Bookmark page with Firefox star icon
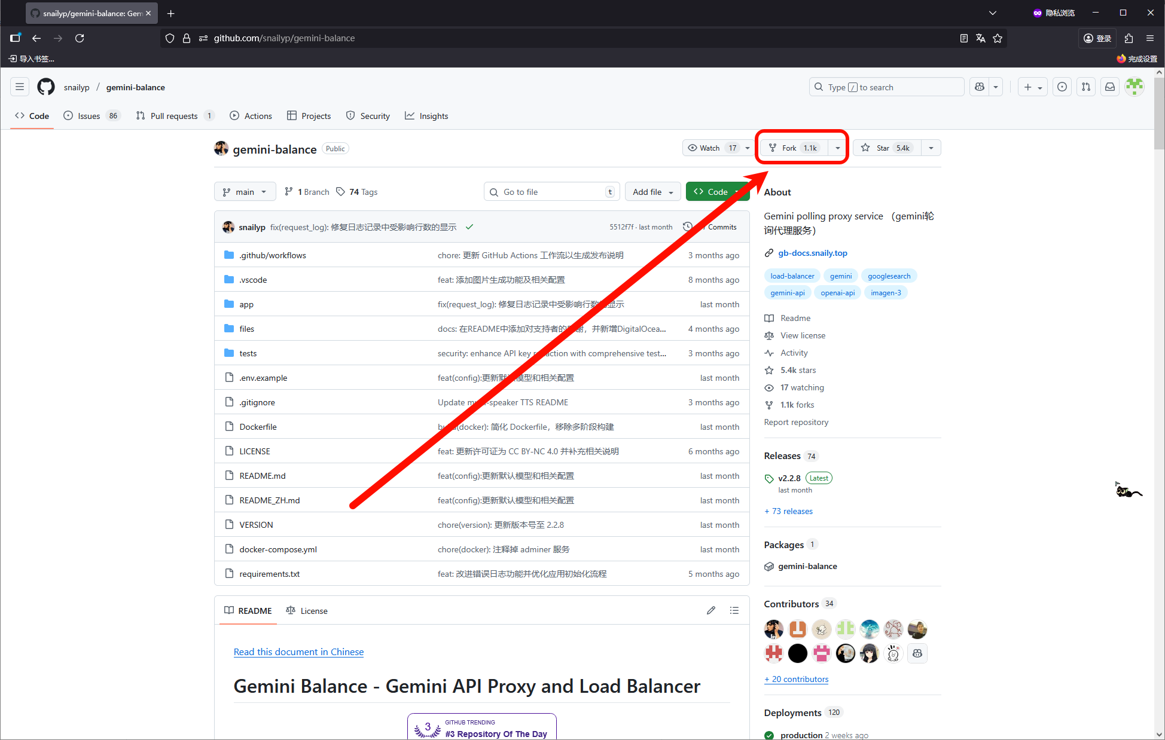This screenshot has height=740, width=1165. tap(998, 38)
